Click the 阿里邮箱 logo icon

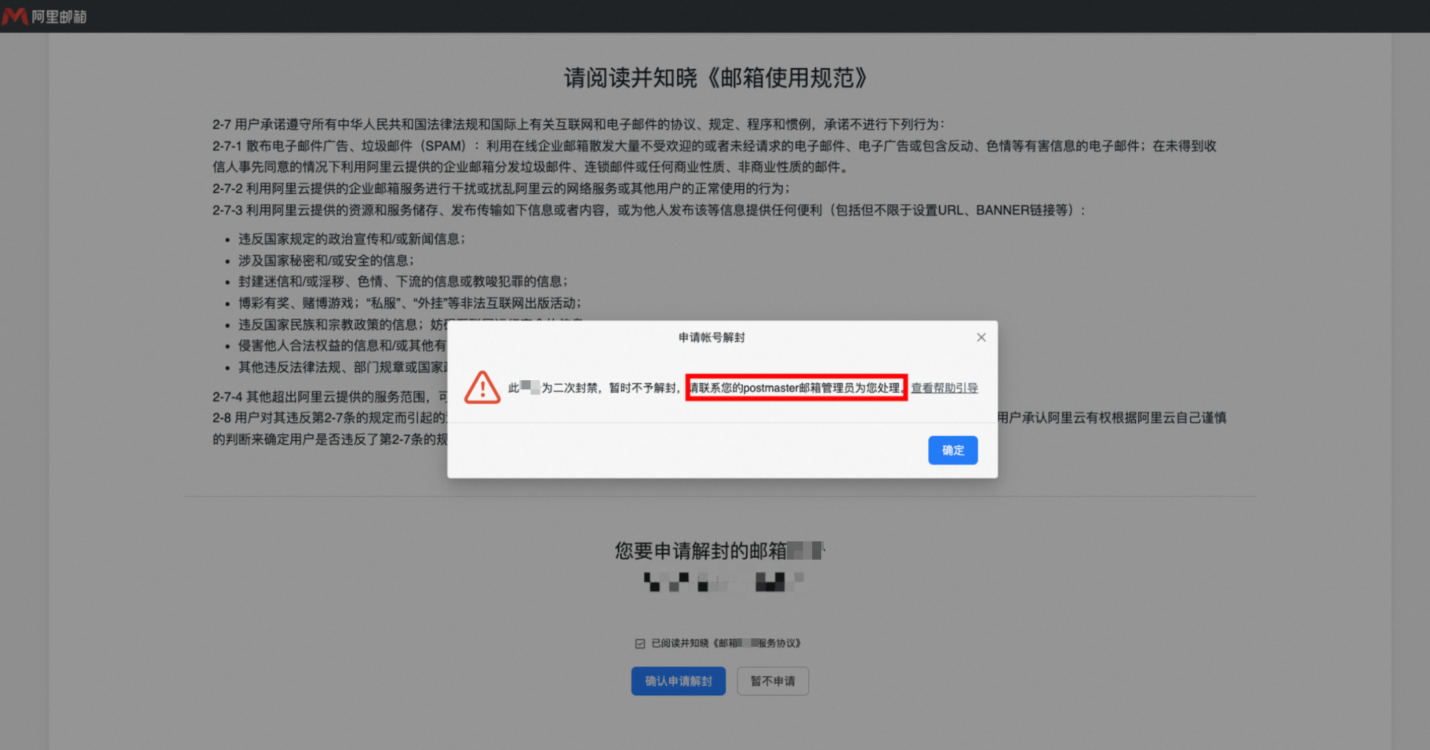point(15,14)
